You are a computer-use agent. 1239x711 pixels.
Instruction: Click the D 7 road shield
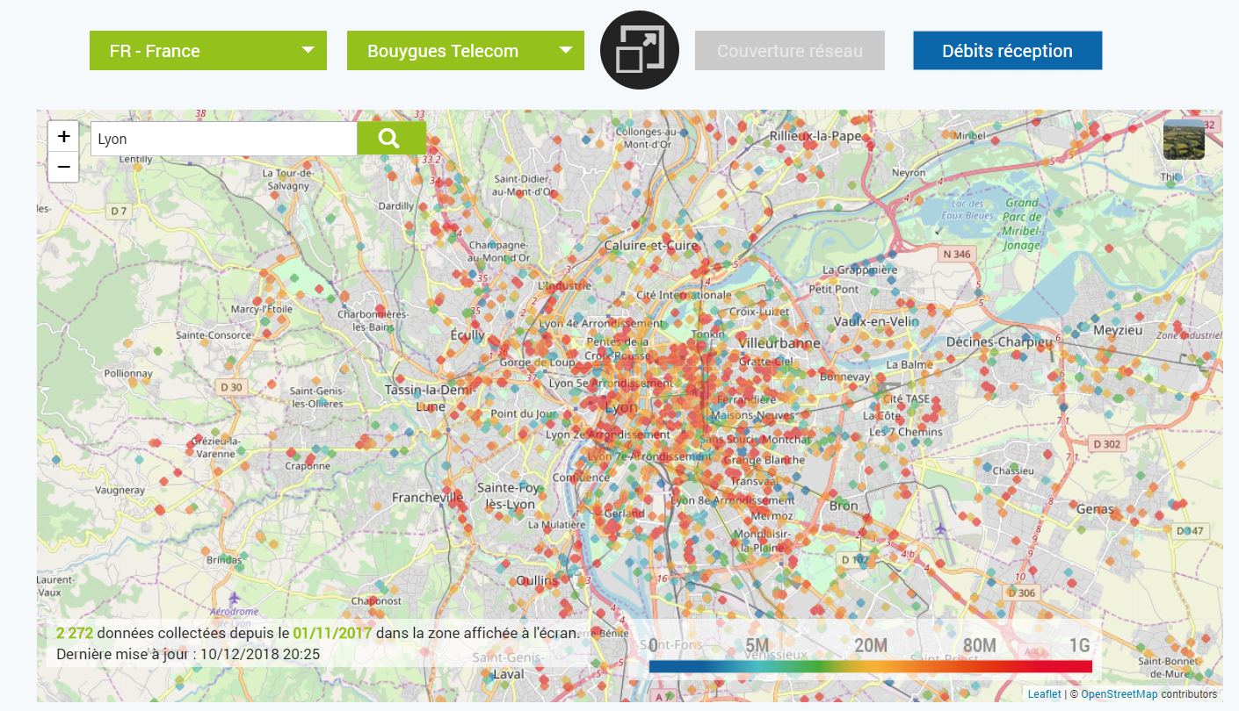[x=119, y=211]
